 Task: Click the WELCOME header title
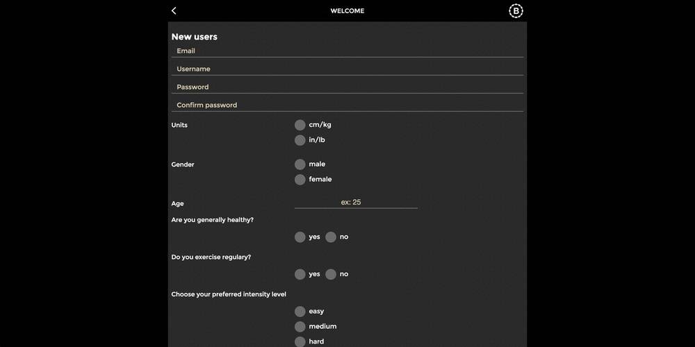pyautogui.click(x=347, y=10)
